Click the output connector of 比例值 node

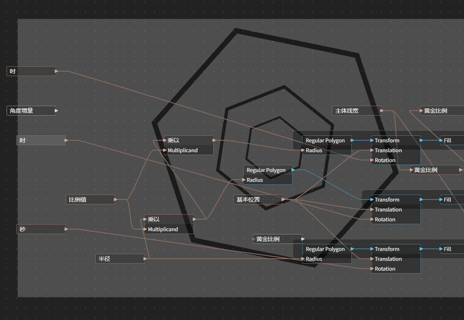click(x=115, y=199)
